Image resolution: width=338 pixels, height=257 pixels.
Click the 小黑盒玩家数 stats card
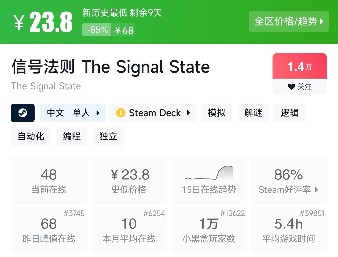[209, 230]
